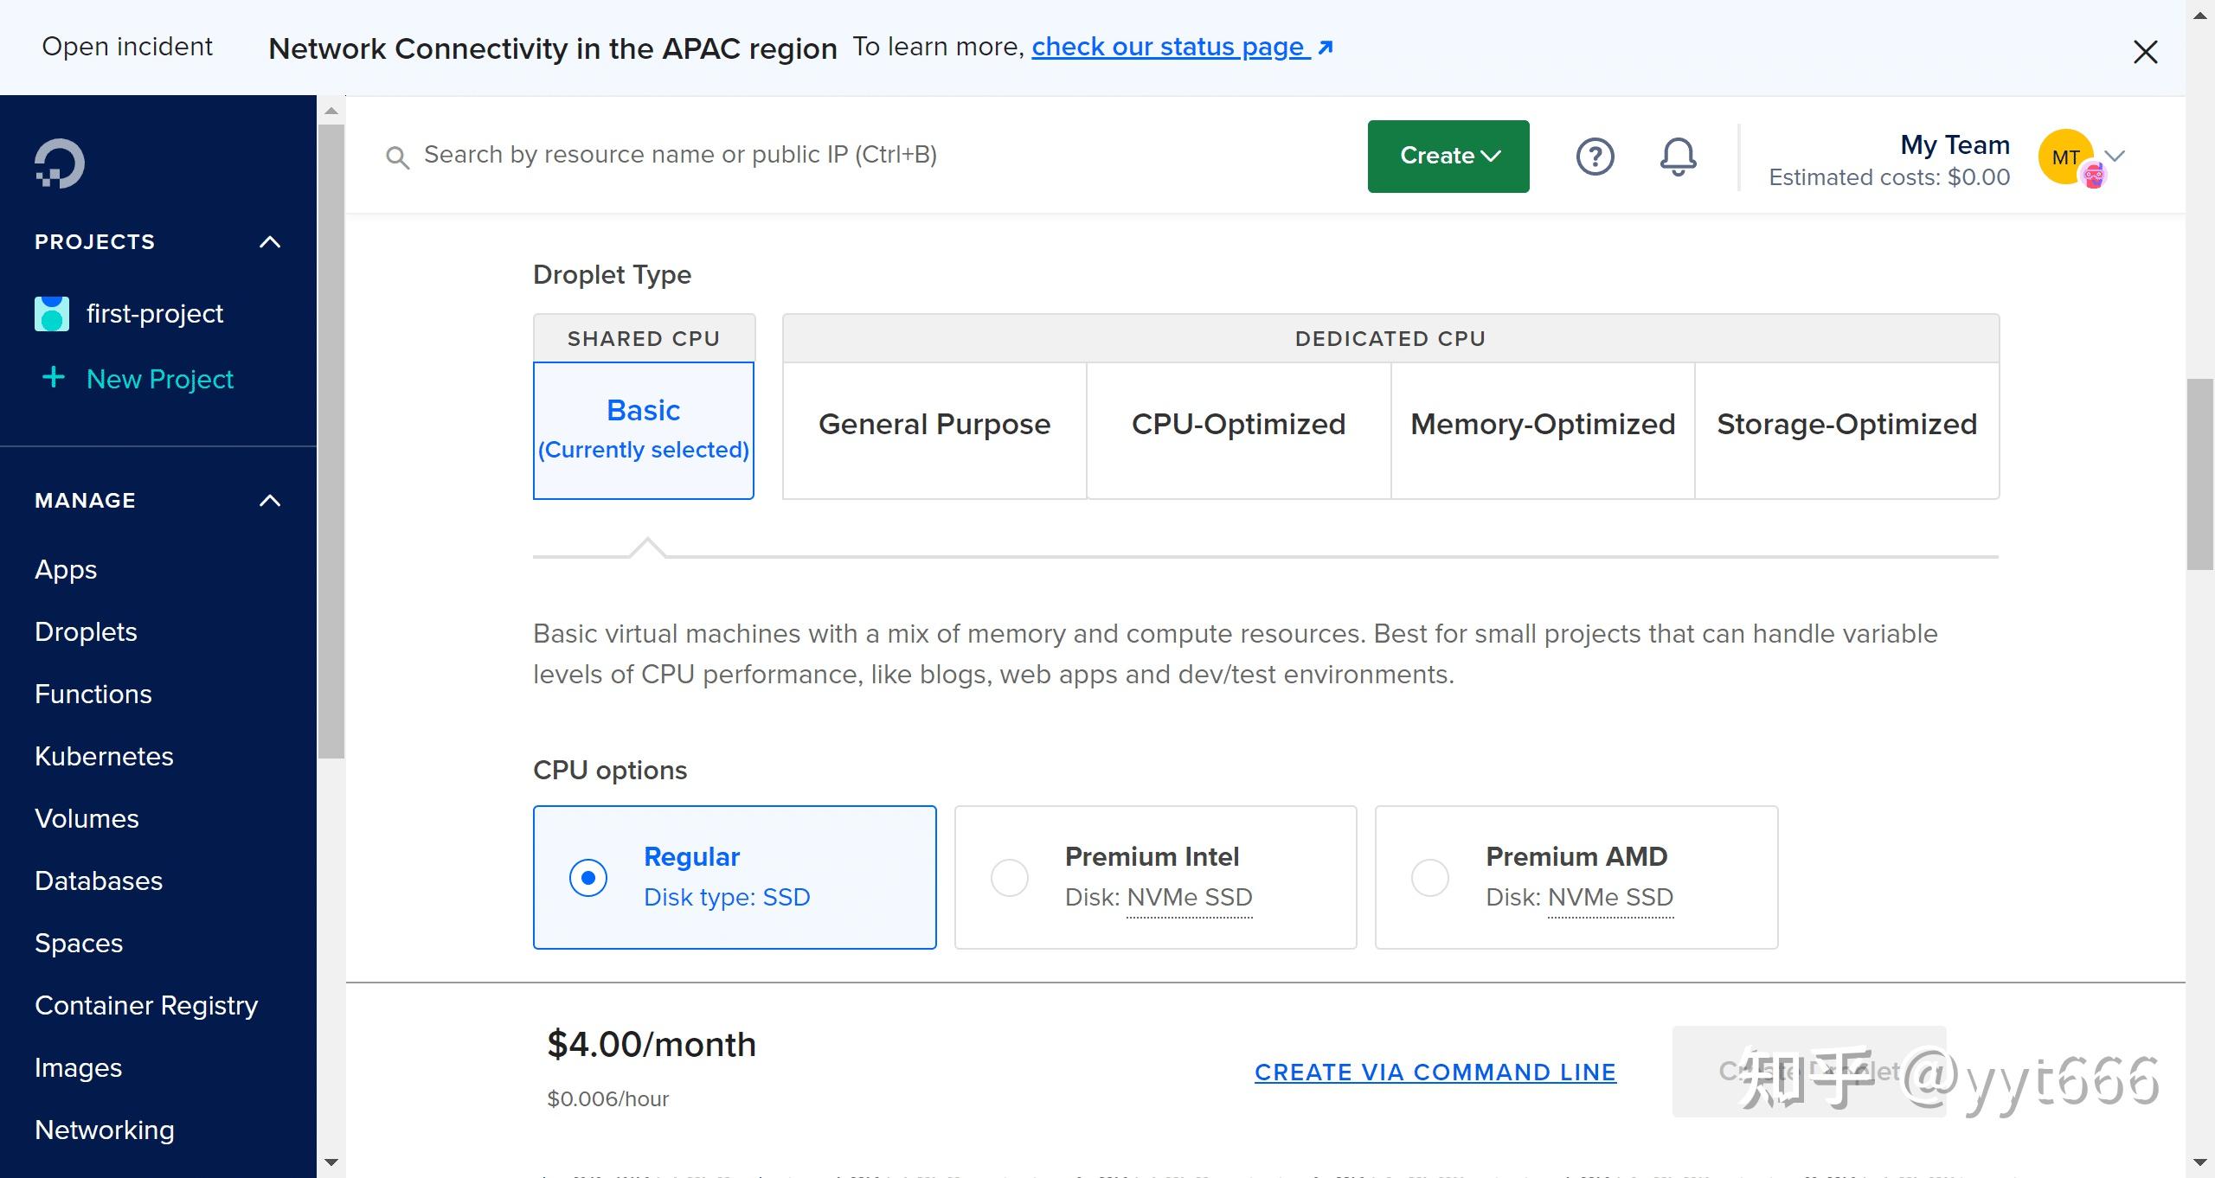Click the MT team avatar
This screenshot has width=2215, height=1178.
(x=2066, y=157)
